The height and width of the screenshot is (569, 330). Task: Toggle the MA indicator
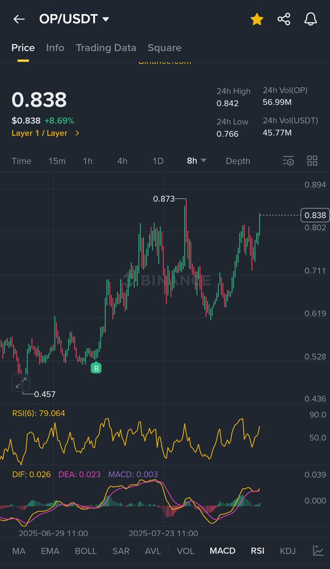pyautogui.click(x=19, y=551)
